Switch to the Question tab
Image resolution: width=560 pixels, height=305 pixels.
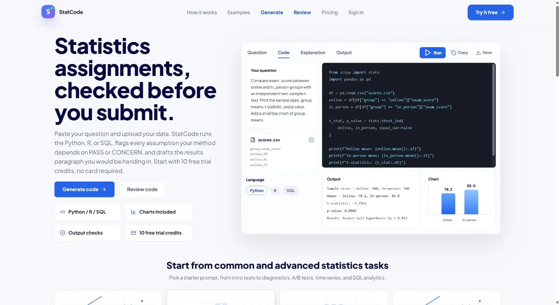[257, 53]
